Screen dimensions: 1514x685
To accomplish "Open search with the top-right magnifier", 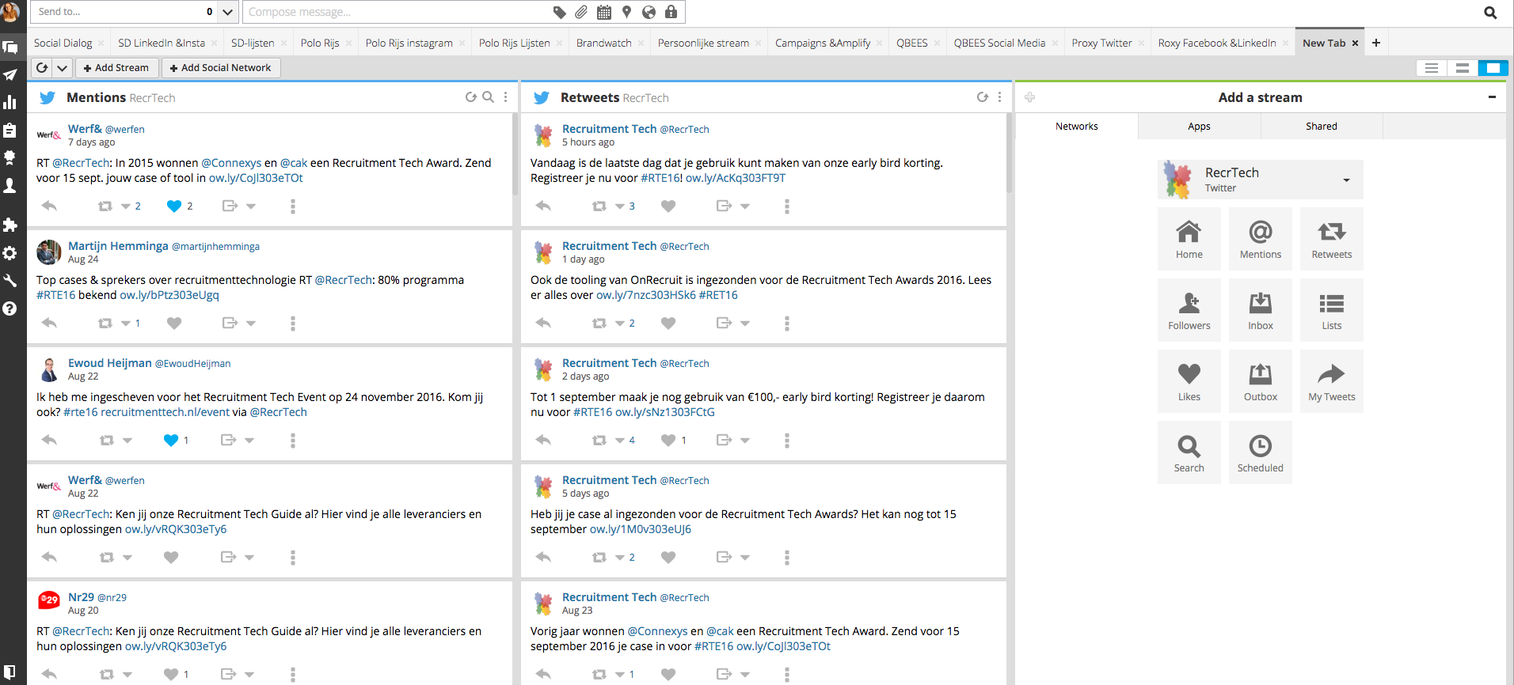I will coord(1489,12).
